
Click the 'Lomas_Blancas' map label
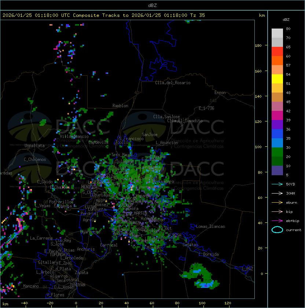210,226
